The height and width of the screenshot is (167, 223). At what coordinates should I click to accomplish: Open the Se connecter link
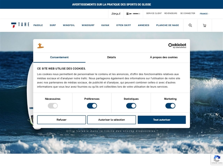187,14
